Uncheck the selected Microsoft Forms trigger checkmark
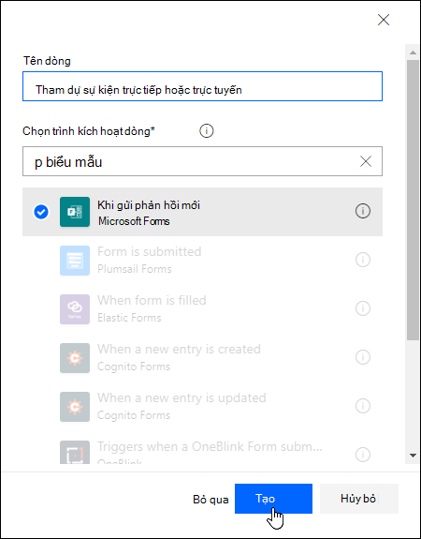The image size is (421, 539). click(x=41, y=212)
